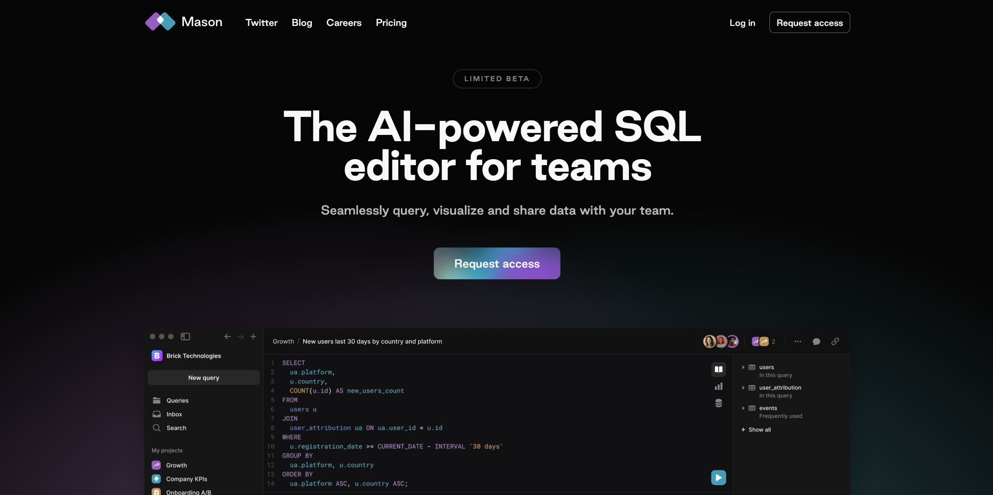993x495 pixels.
Task: Click the query title in breadcrumb
Action: click(372, 341)
